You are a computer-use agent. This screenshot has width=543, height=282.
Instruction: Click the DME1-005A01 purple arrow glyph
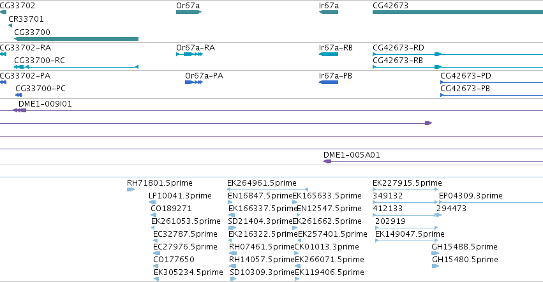pyautogui.click(x=327, y=161)
